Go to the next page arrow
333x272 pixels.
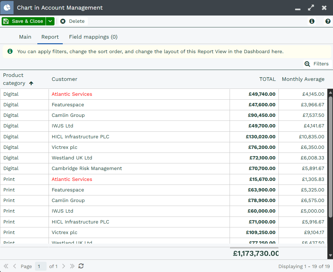64,266
